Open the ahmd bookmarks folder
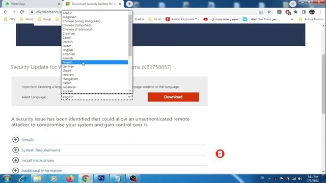 pyautogui.click(x=26, y=19)
